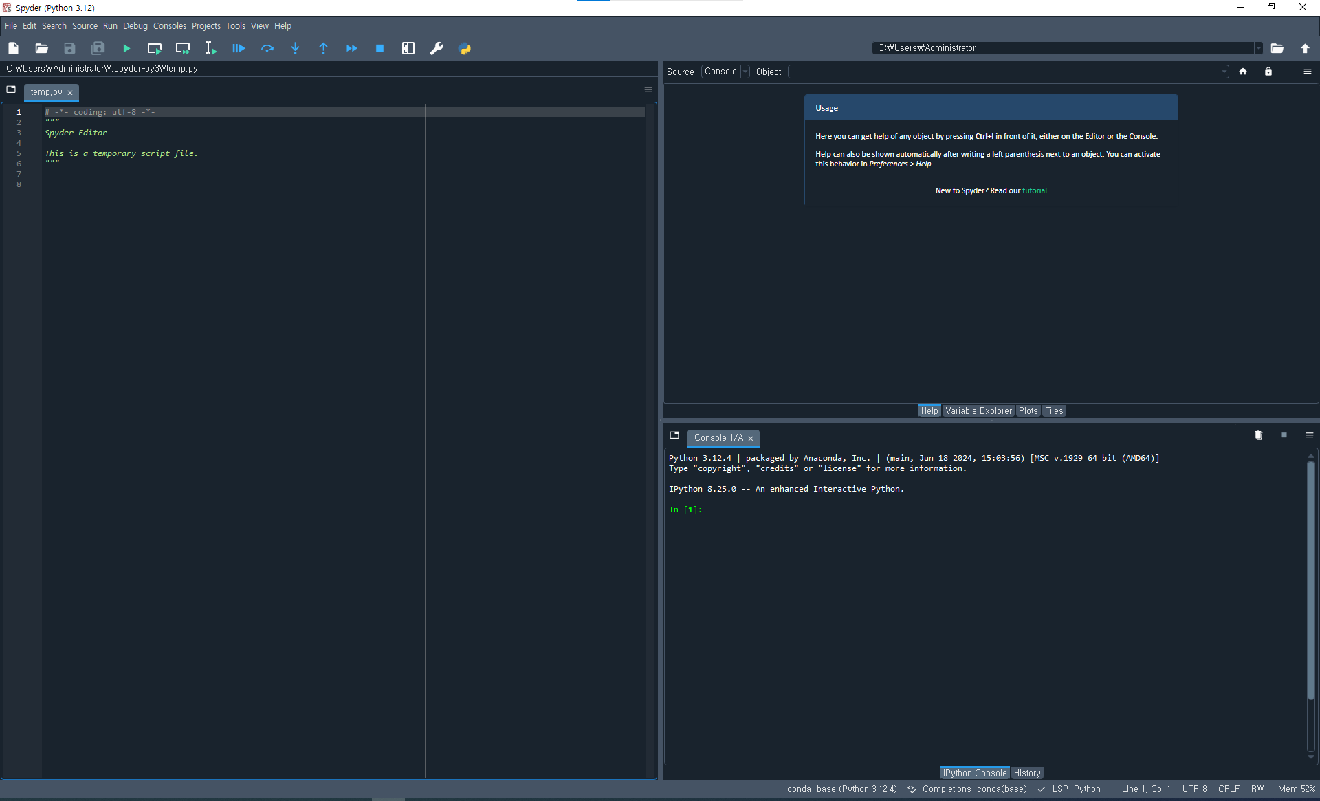This screenshot has height=801, width=1320.
Task: Switch to Variable Explorer tab
Action: click(x=978, y=410)
